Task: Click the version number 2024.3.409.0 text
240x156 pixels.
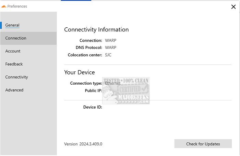Action: click(x=91, y=144)
